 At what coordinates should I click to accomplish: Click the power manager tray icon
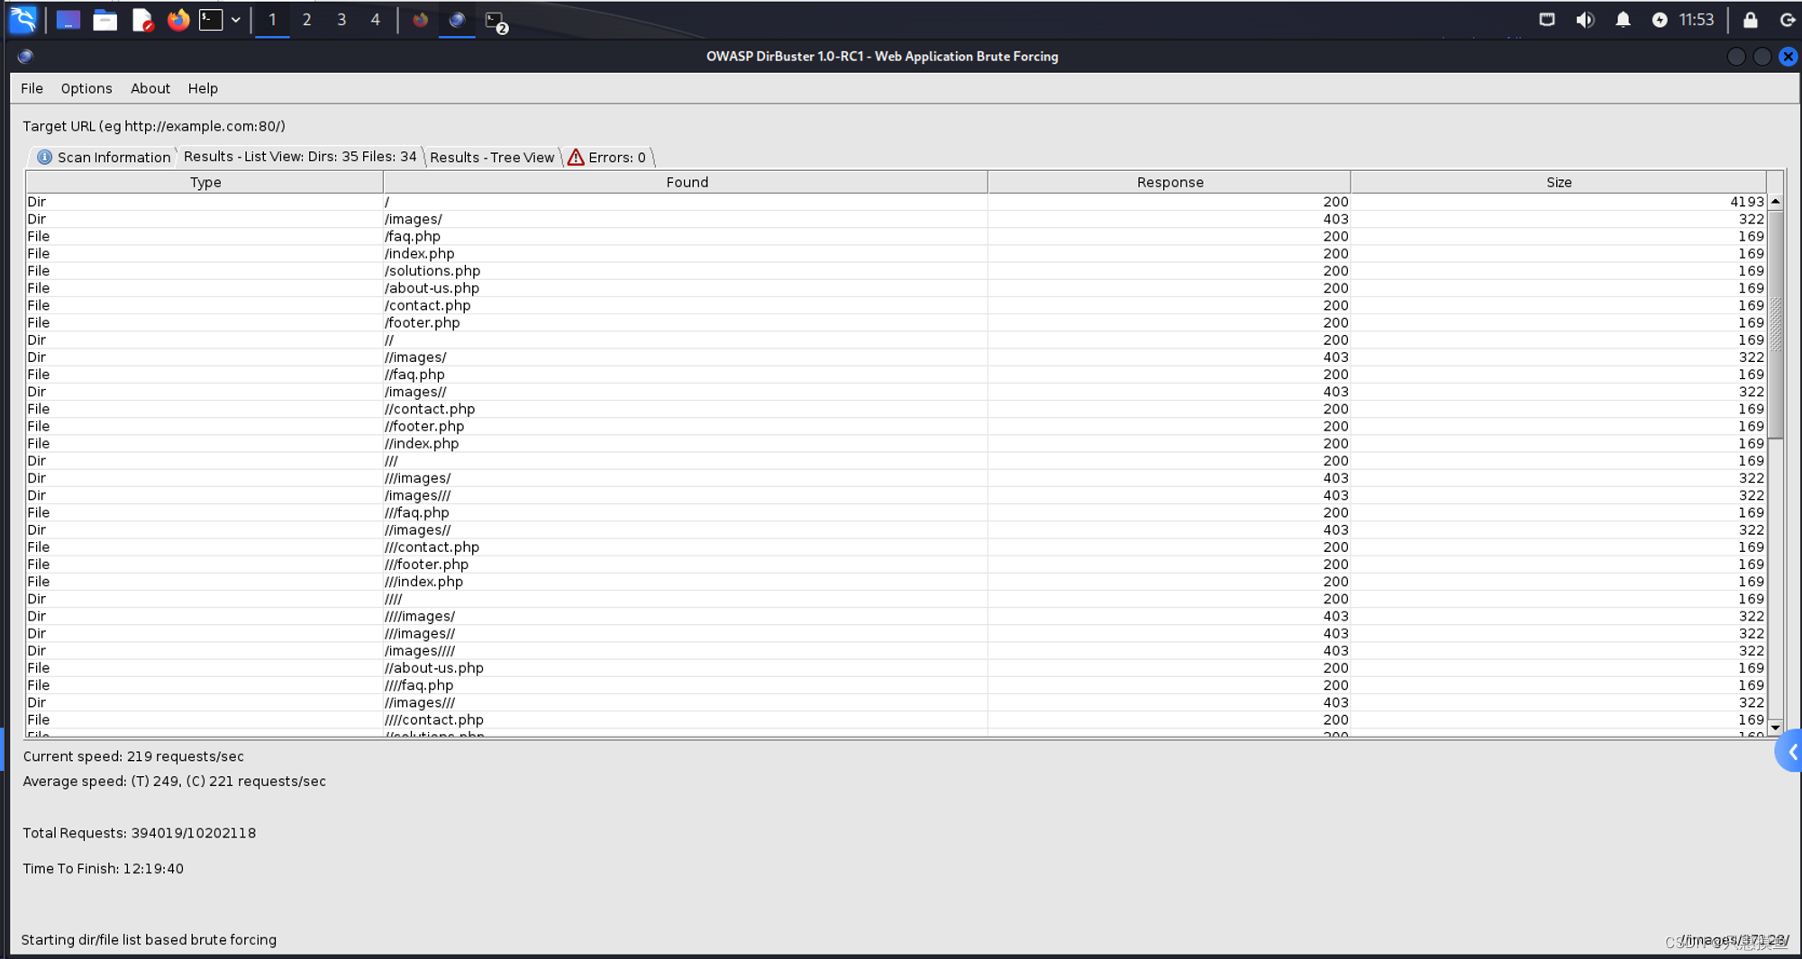(x=1660, y=20)
